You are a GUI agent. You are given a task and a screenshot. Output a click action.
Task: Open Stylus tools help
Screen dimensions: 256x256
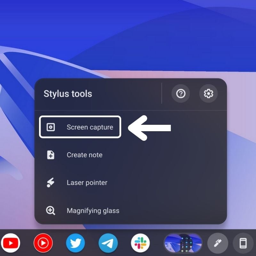pyautogui.click(x=181, y=94)
